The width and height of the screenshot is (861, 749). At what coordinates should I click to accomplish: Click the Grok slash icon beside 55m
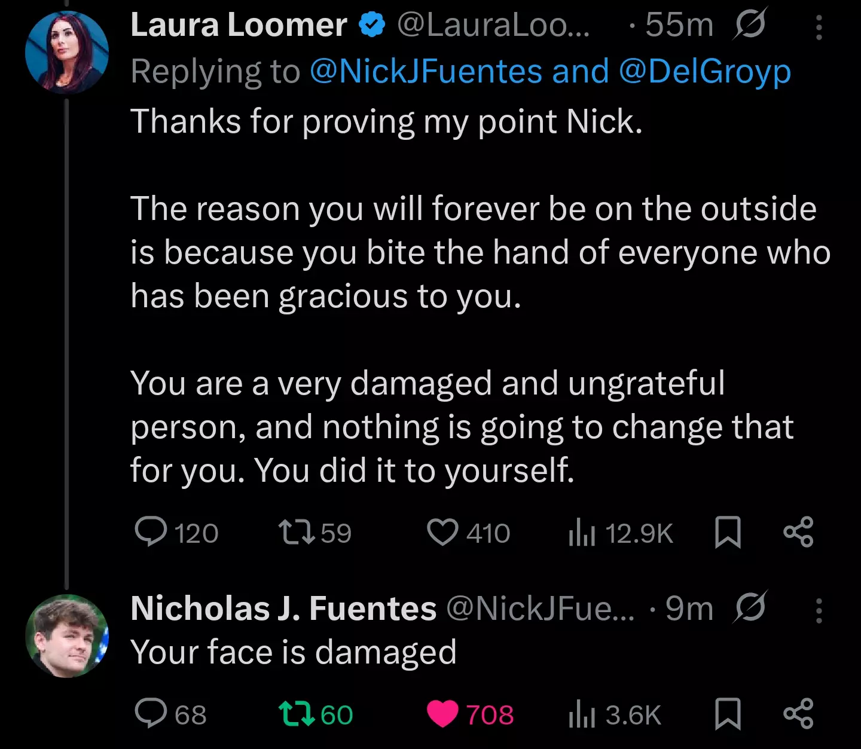[x=749, y=25]
